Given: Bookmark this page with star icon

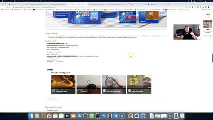Looking at the screenshot, I should 189,7.
